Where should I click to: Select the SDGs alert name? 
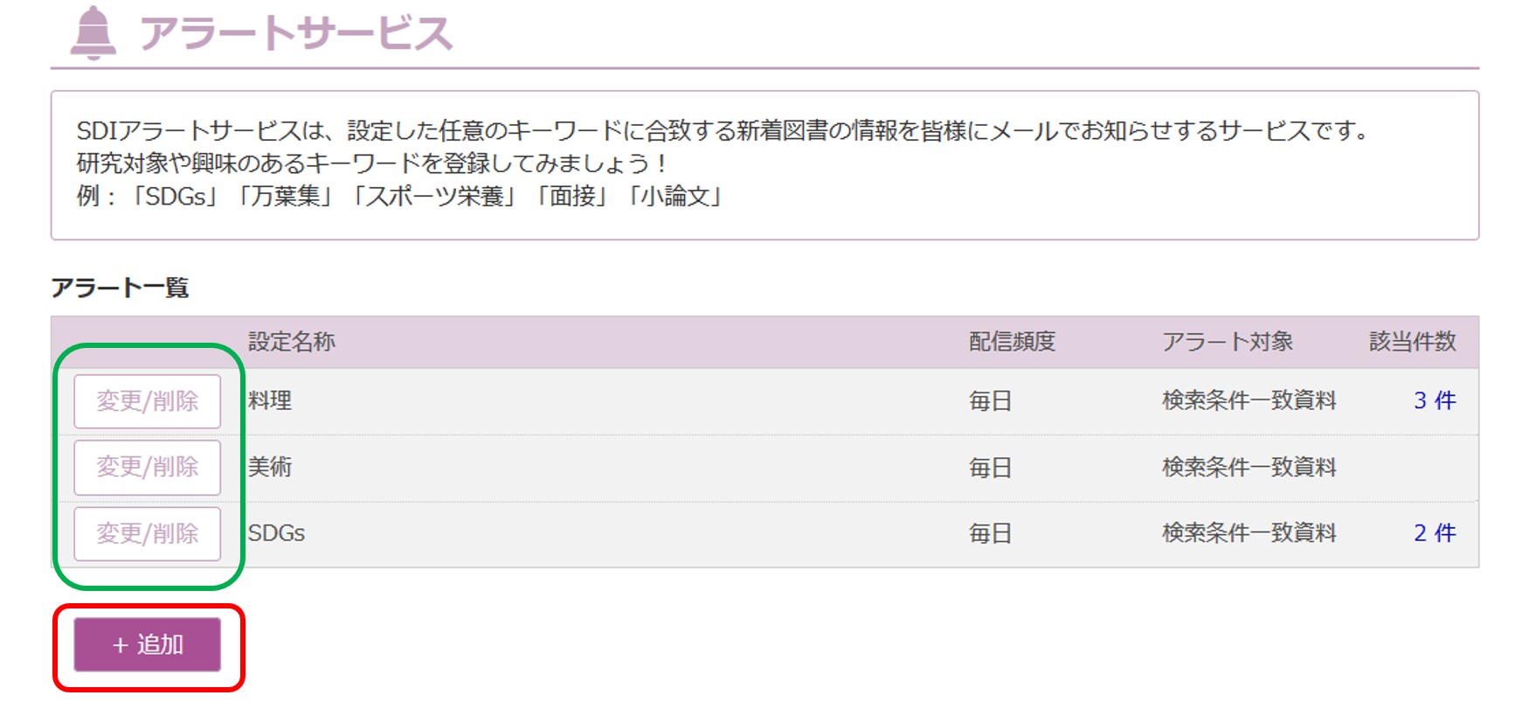click(x=276, y=532)
